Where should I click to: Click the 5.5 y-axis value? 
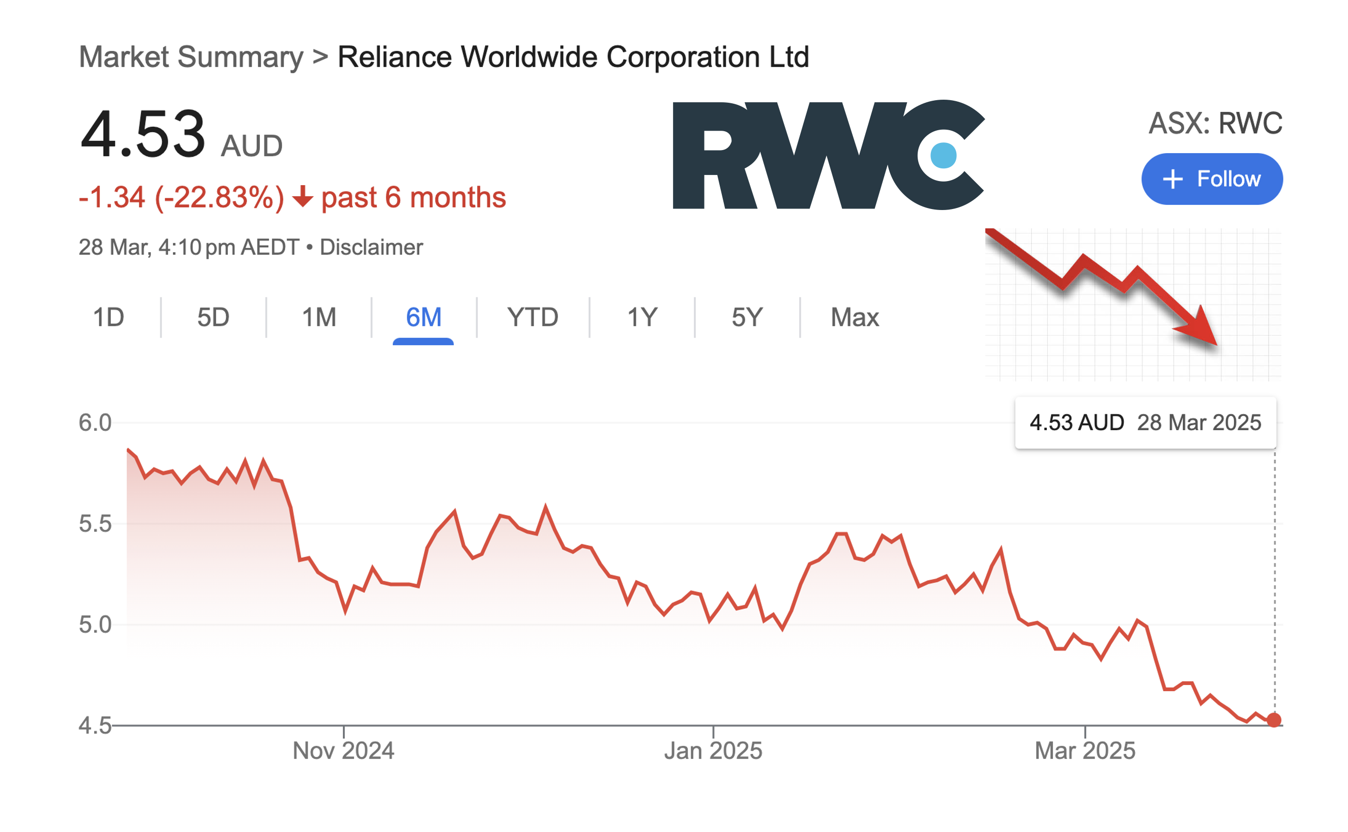point(95,523)
